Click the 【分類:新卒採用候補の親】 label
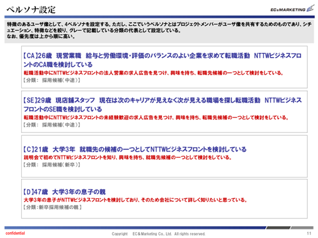The image size is (318, 238). click(52, 207)
